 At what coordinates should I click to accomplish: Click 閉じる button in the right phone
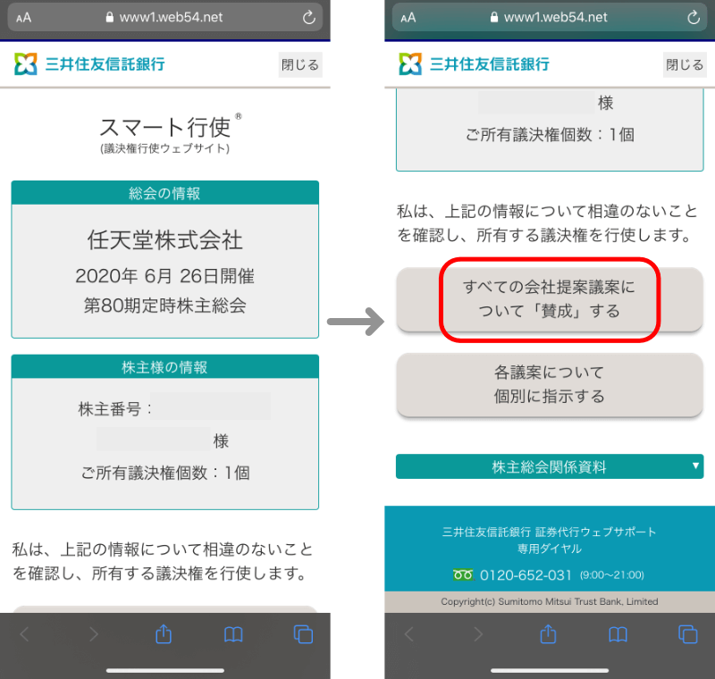(x=685, y=64)
